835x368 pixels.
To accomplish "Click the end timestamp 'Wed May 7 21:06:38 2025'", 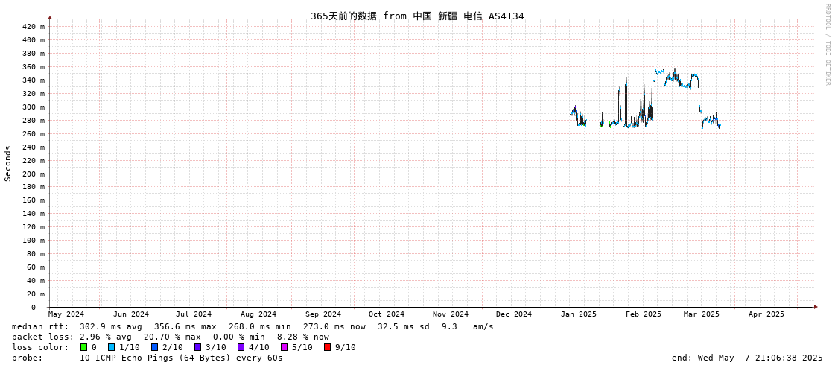I will (759, 358).
